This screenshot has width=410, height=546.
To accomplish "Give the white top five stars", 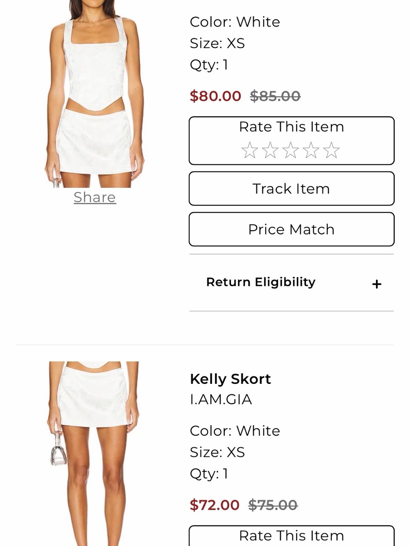I will [x=331, y=150].
